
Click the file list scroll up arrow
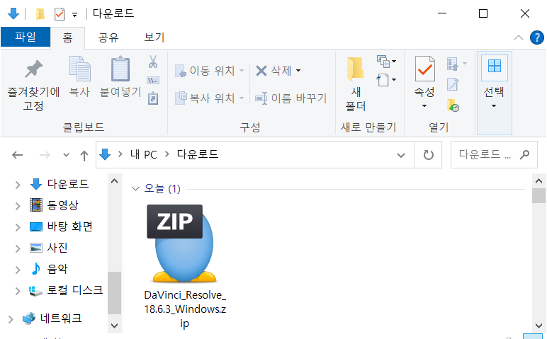(538, 181)
